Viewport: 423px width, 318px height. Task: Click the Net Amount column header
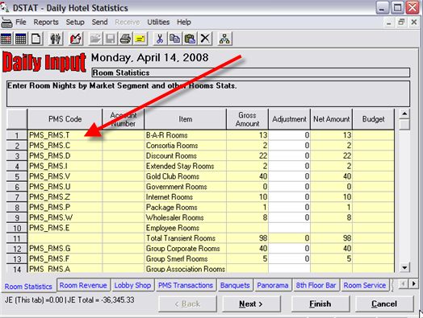(x=332, y=119)
